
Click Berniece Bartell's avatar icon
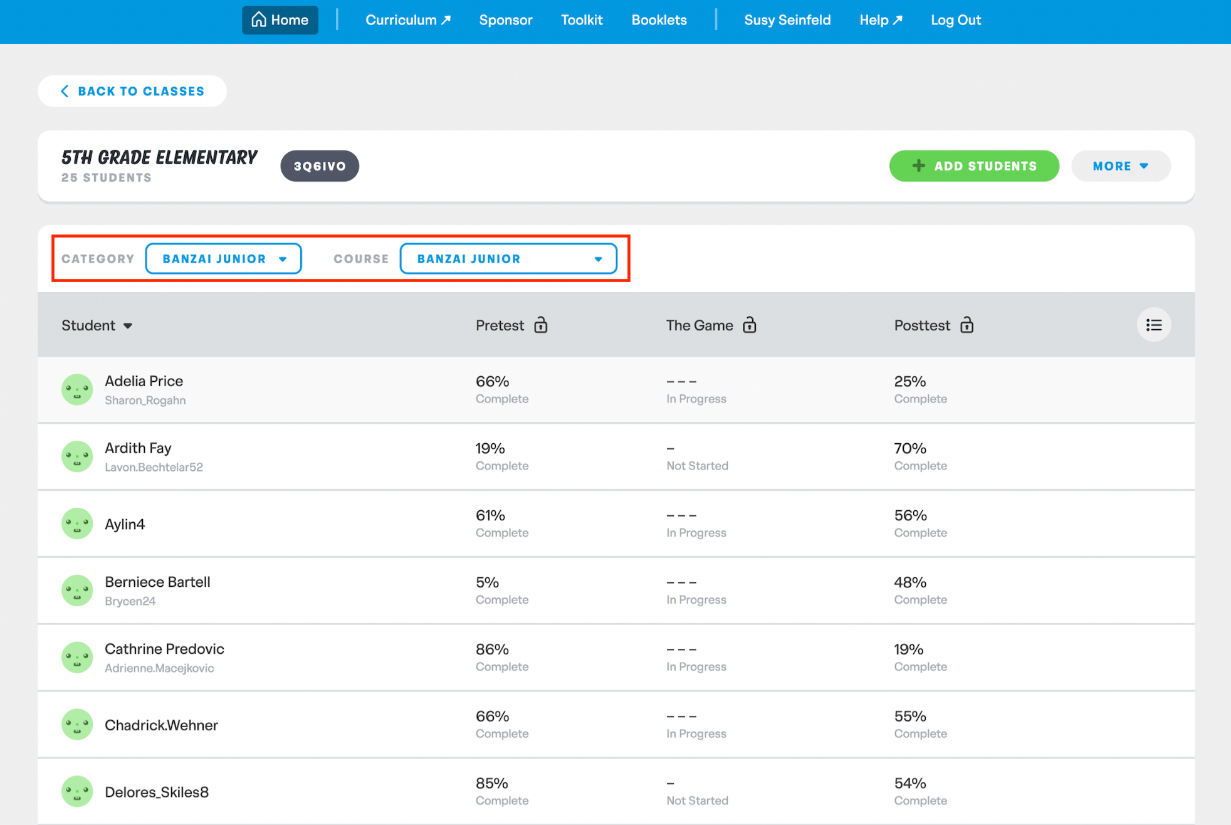[77, 591]
